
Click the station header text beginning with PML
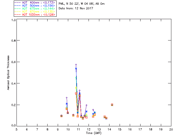tap(82, 4)
